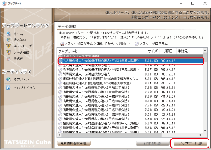Click the horizontal scrollbar left arrow
The image size is (211, 150).
click(x=59, y=135)
